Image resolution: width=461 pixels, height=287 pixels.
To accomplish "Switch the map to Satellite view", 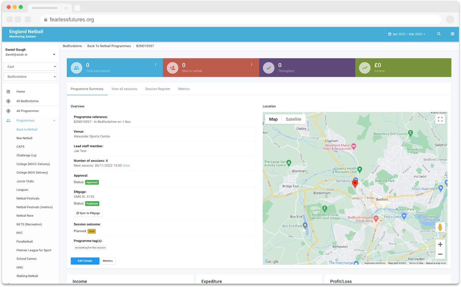I will 293,119.
